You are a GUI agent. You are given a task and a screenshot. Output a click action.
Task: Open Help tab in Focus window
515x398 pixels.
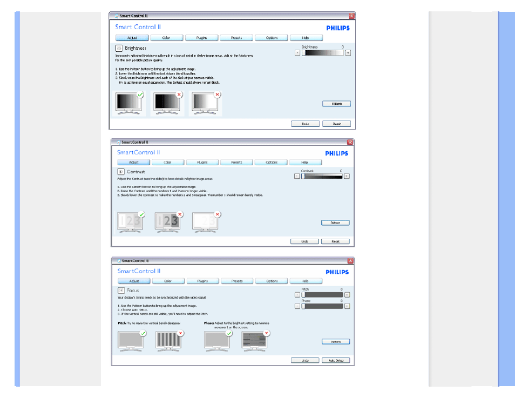[x=306, y=281]
